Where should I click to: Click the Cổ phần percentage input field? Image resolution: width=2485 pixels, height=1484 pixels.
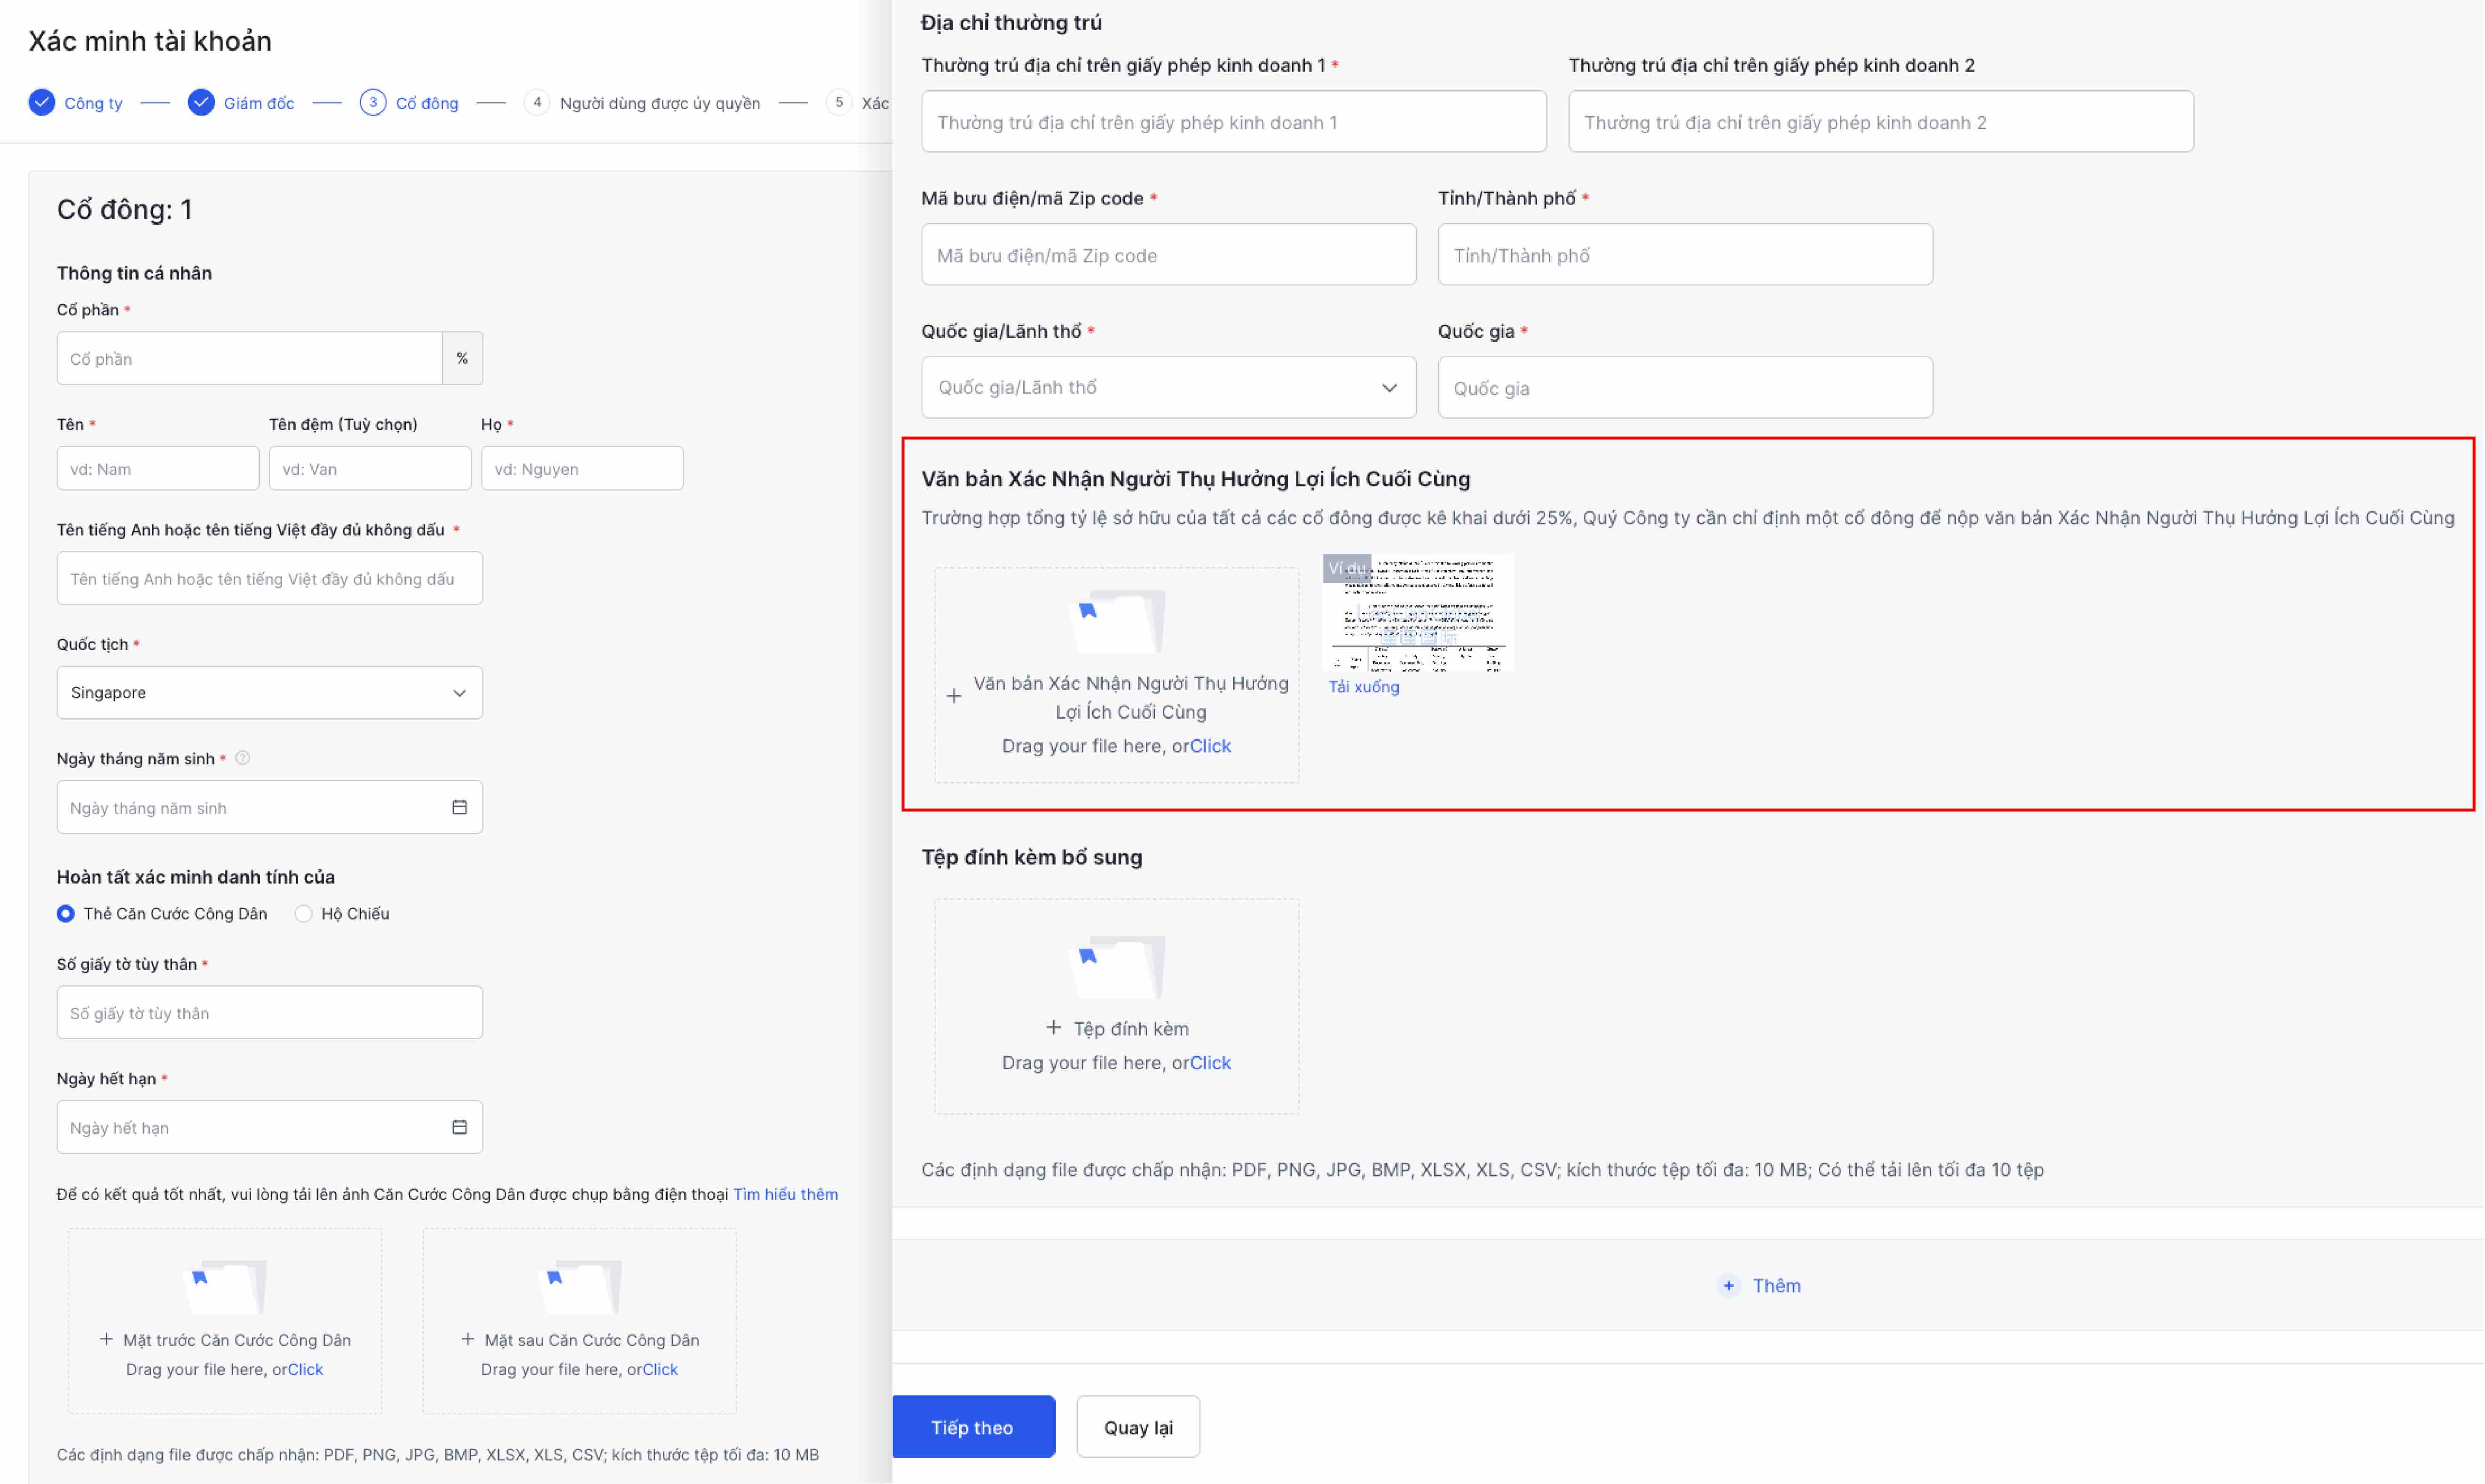pyautogui.click(x=249, y=358)
